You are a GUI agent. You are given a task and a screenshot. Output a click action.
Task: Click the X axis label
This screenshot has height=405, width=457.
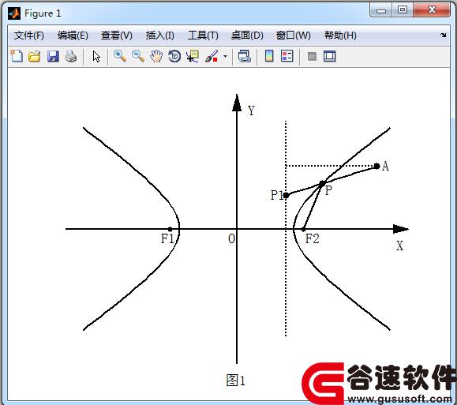coord(399,246)
